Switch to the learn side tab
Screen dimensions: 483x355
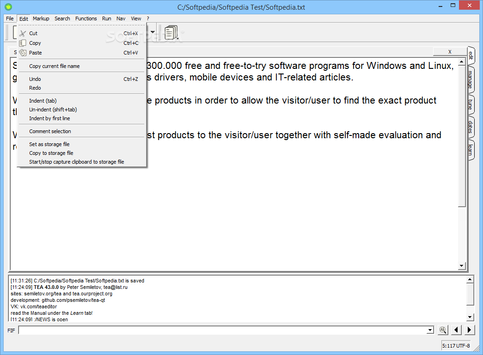pos(471,150)
